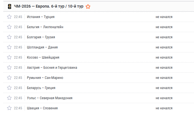This screenshot has height=113, width=194.
Task: Star the Австрия – Босния и Герцеговина match
Action: point(9,67)
